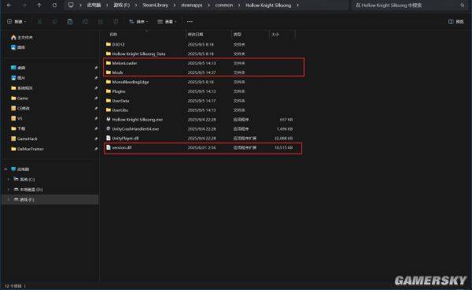Open the View dropdown in toolbar
This screenshot has width=472, height=290.
point(167,22)
